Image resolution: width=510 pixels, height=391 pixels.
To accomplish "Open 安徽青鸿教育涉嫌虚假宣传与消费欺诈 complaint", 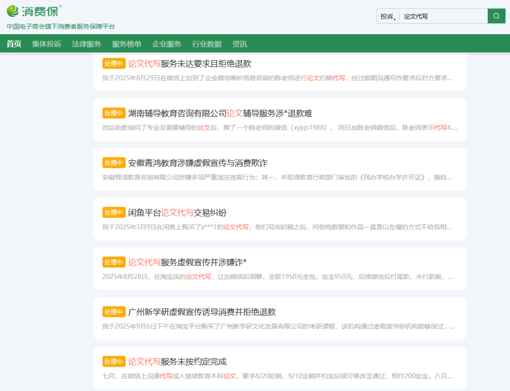I will [197, 163].
